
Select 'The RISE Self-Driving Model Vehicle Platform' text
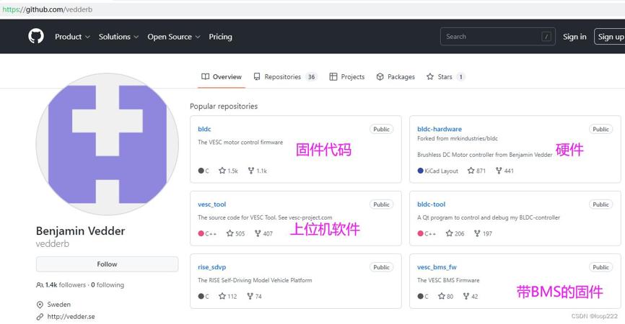click(x=255, y=280)
